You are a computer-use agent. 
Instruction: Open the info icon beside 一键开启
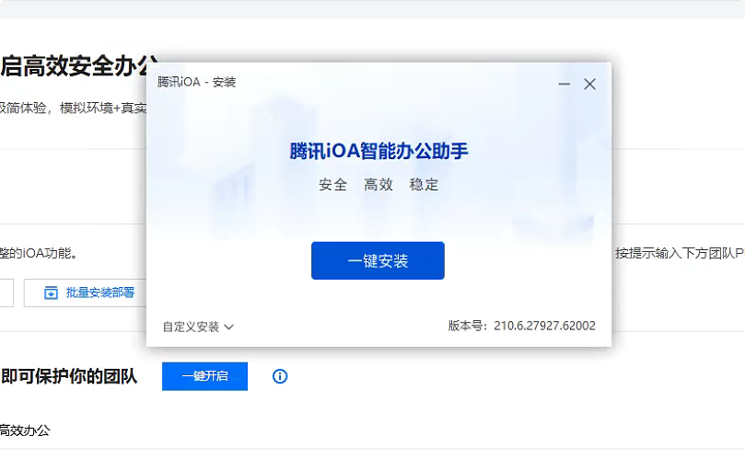[x=280, y=376]
